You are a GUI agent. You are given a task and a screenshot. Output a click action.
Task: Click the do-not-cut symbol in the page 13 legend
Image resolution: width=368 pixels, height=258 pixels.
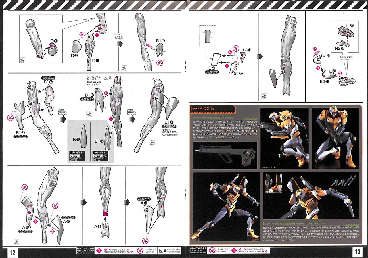[212, 250]
